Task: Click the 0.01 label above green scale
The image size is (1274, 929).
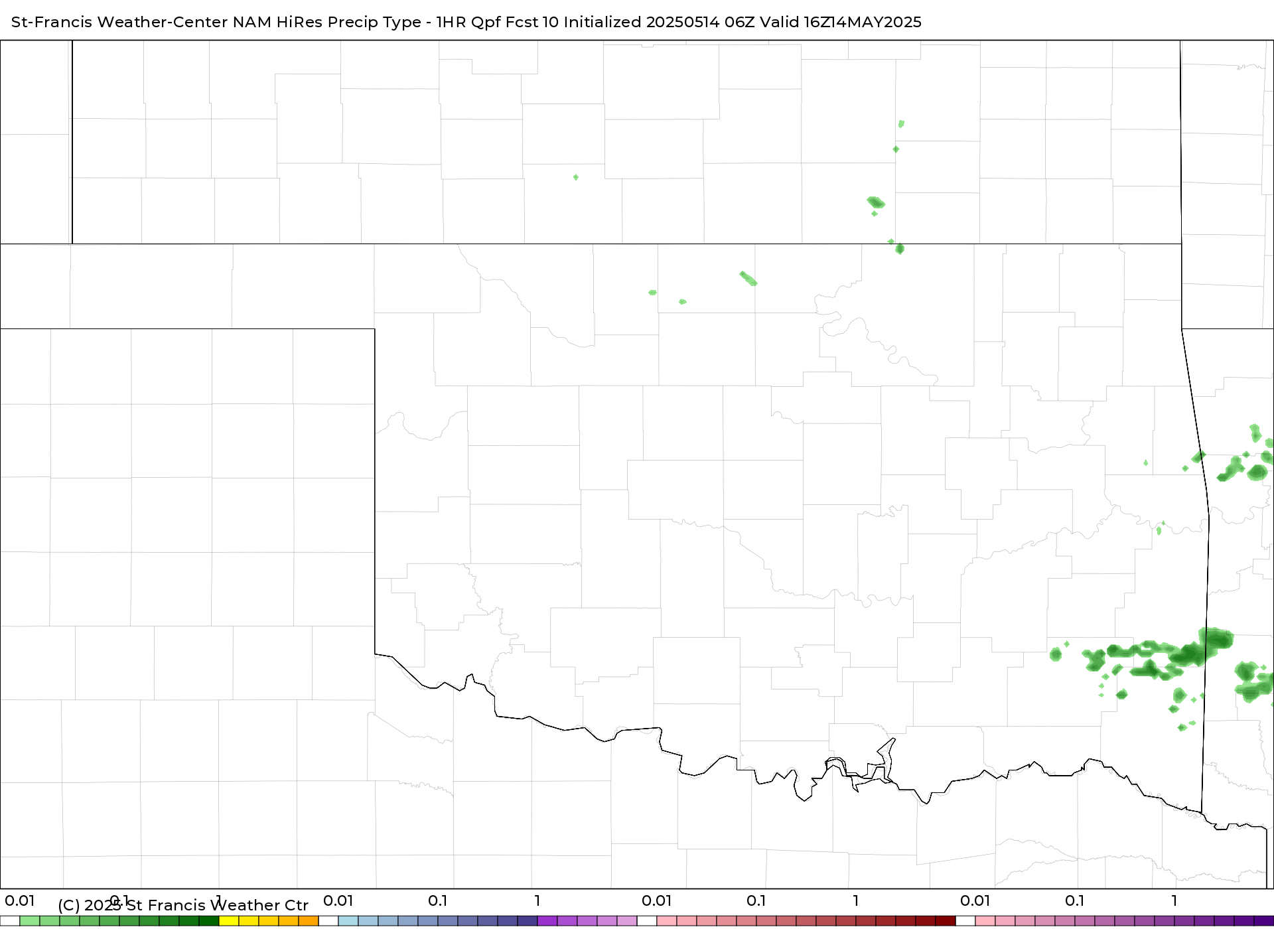Action: 20,901
